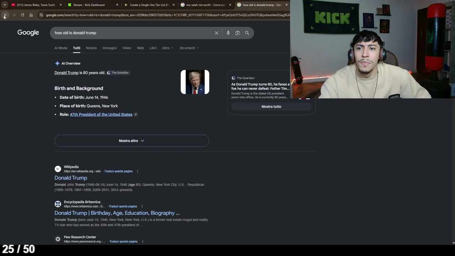Image resolution: width=455 pixels, height=256 pixels.
Task: Click the Birth and Background heading
Action: click(x=79, y=88)
